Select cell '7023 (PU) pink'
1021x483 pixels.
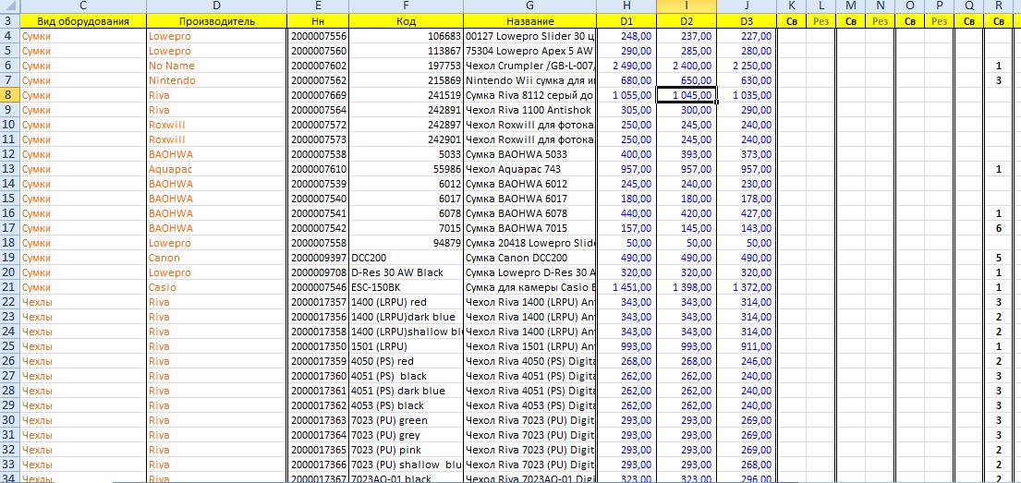click(407, 450)
